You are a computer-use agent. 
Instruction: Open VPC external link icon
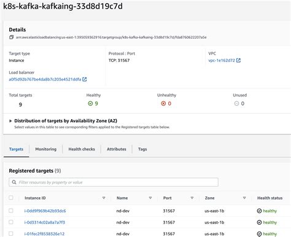[238, 60]
